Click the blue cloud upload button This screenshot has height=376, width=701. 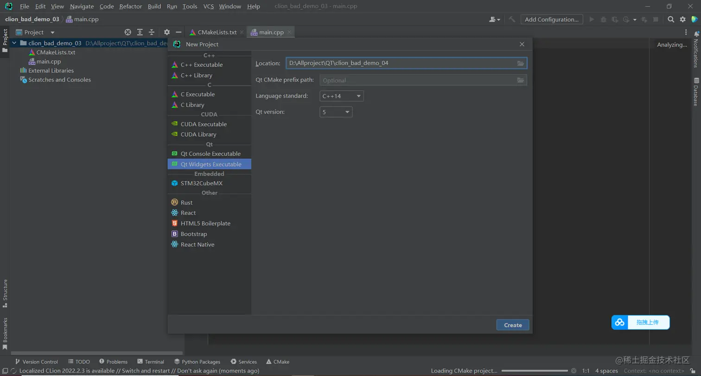641,322
